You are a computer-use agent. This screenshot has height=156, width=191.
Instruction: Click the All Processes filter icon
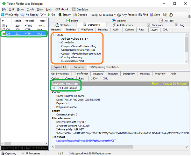point(23,153)
